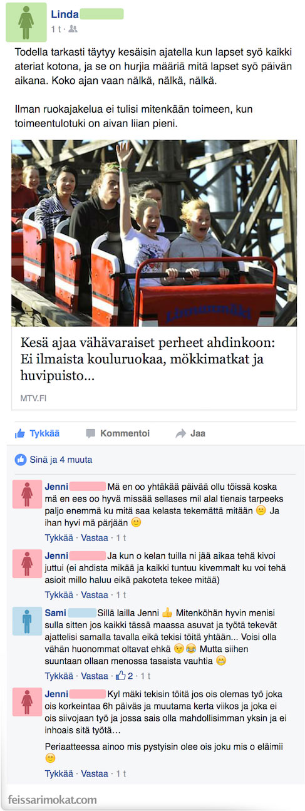Open Linda's green profile avatar
The width and height of the screenshot is (305, 811).
click(26, 22)
